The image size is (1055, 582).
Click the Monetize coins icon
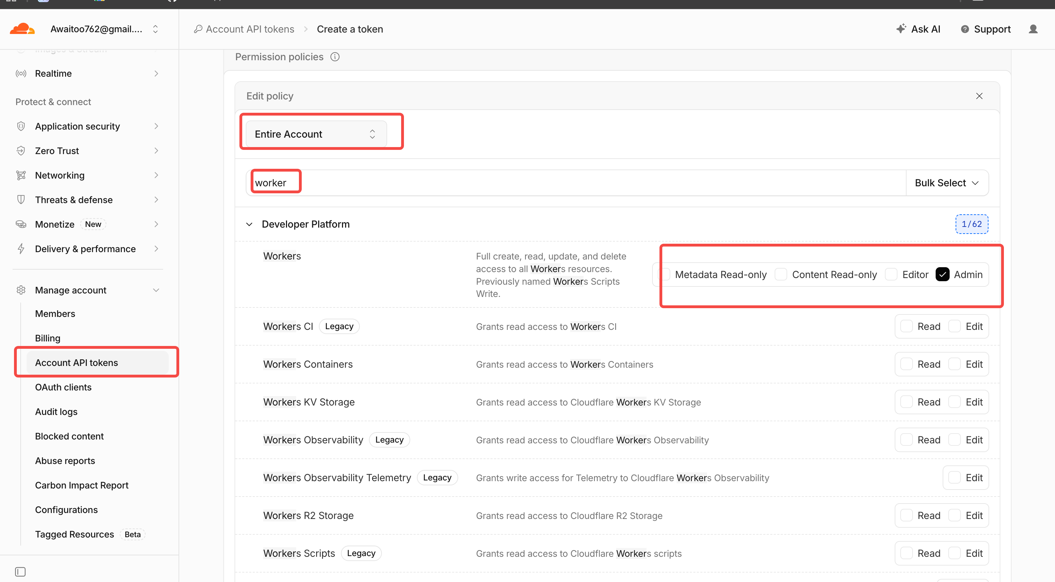coord(21,224)
